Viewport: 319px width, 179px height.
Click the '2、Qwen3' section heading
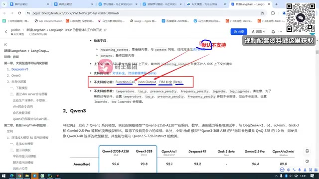[74, 111]
